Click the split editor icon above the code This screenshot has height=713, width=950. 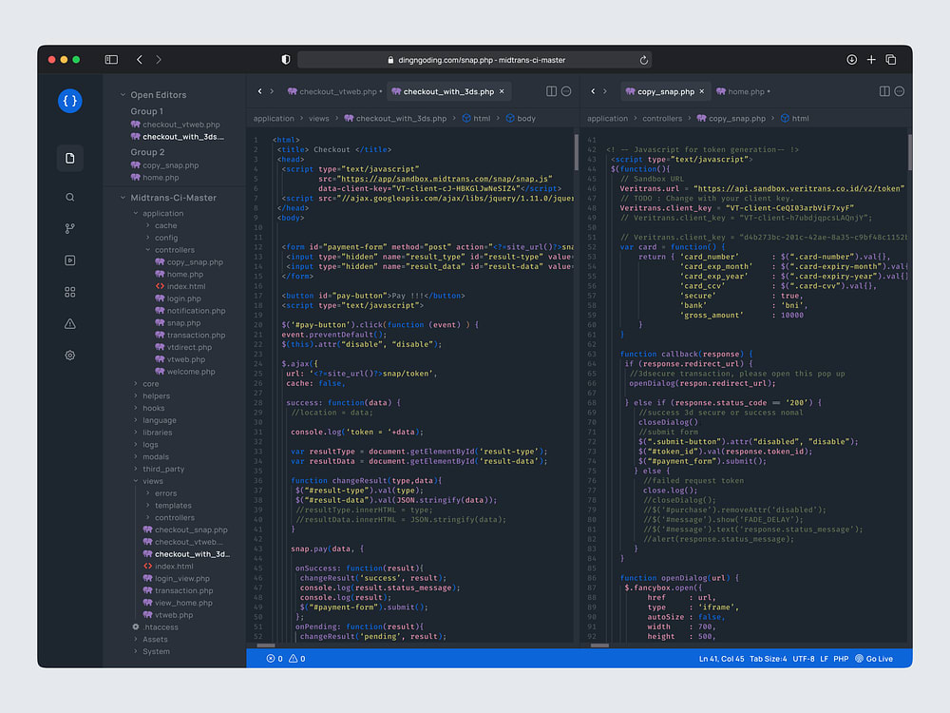point(551,91)
